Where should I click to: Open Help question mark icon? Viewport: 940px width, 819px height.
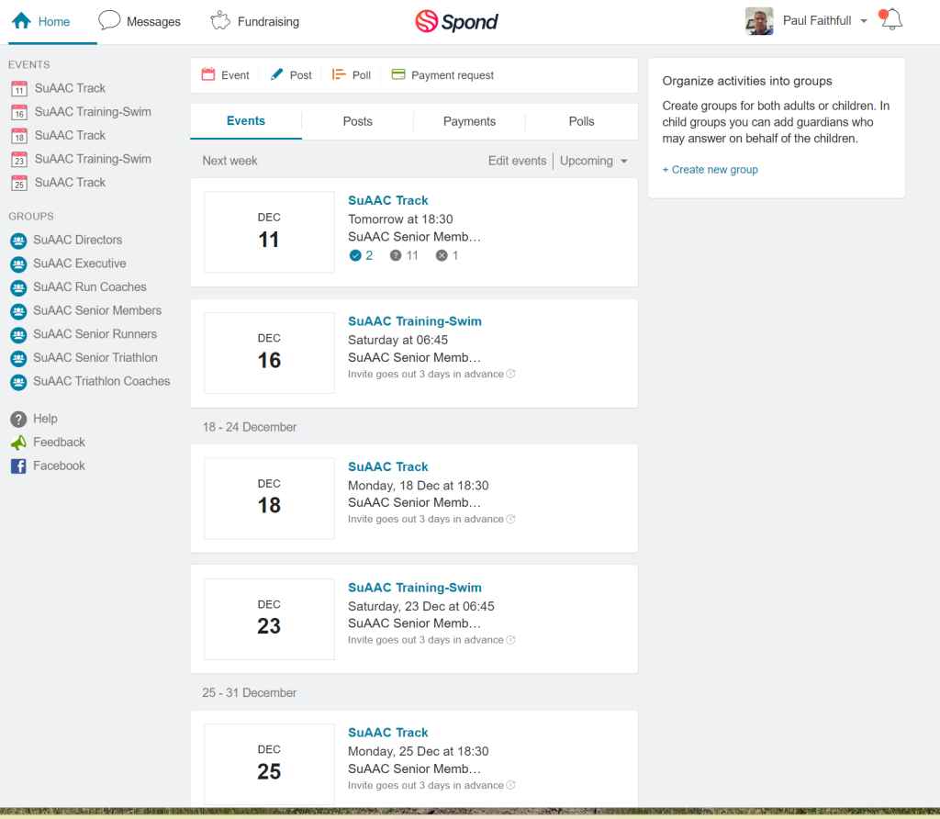coord(18,419)
